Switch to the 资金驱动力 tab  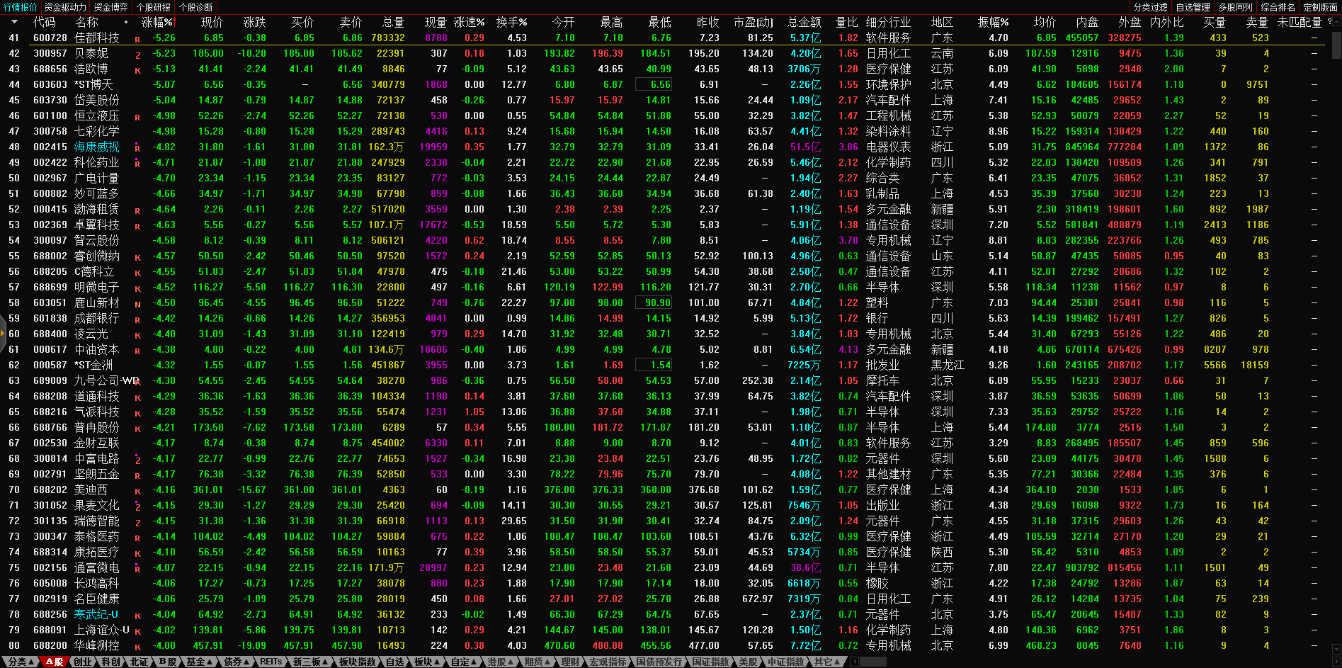(65, 7)
